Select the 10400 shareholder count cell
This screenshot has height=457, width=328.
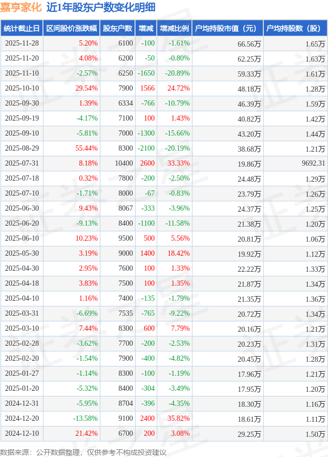[123, 164]
